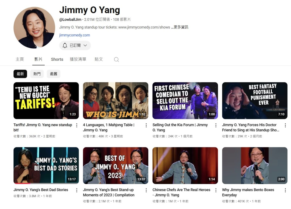Play the WHO IS JIMMY thumbnail
Screen dimensions: 291x209
click(x=116, y=101)
